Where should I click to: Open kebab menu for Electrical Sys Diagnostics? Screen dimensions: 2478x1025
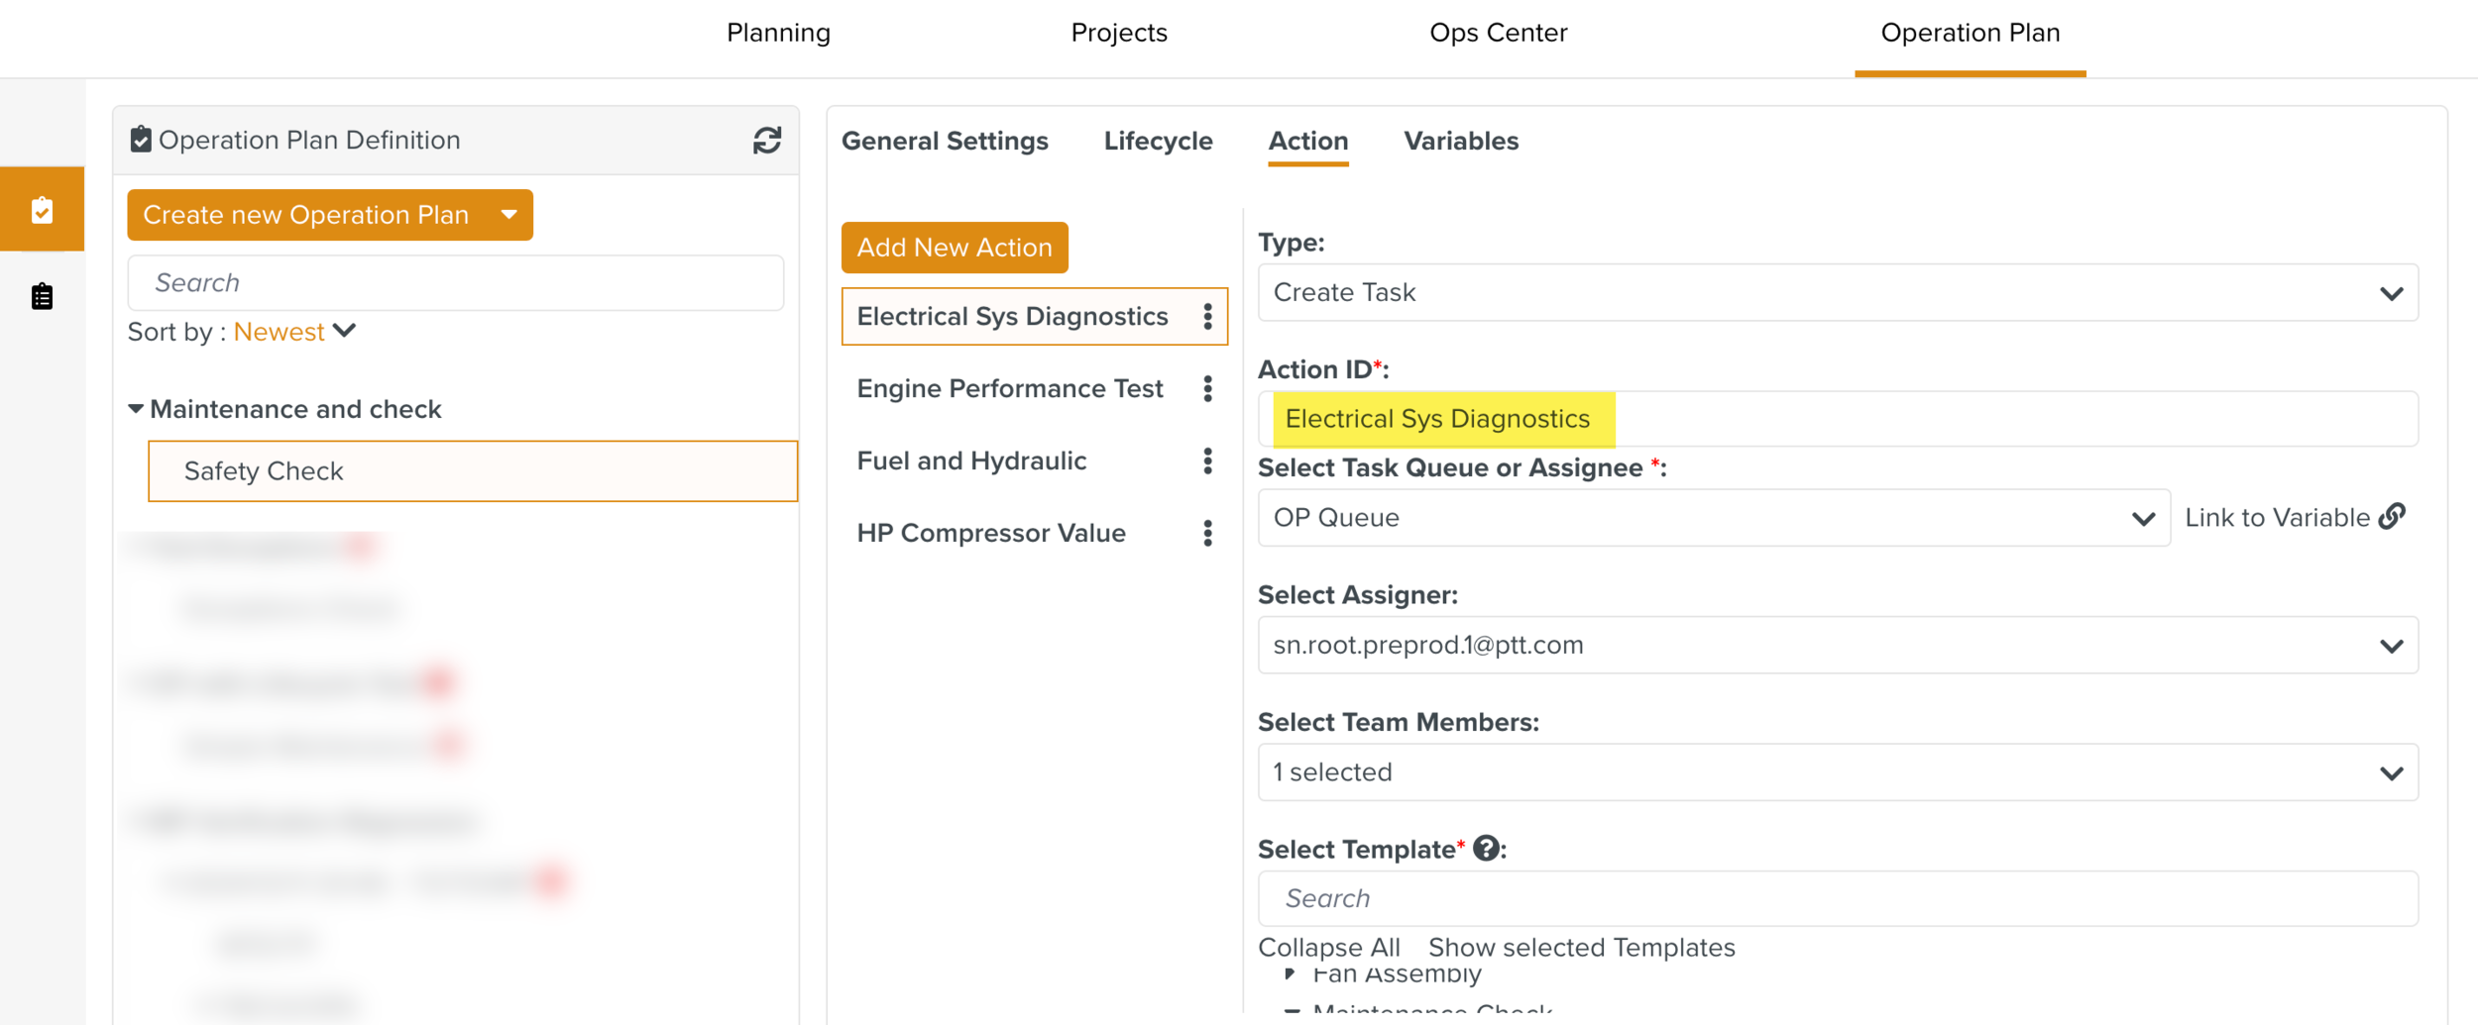pos(1207,317)
